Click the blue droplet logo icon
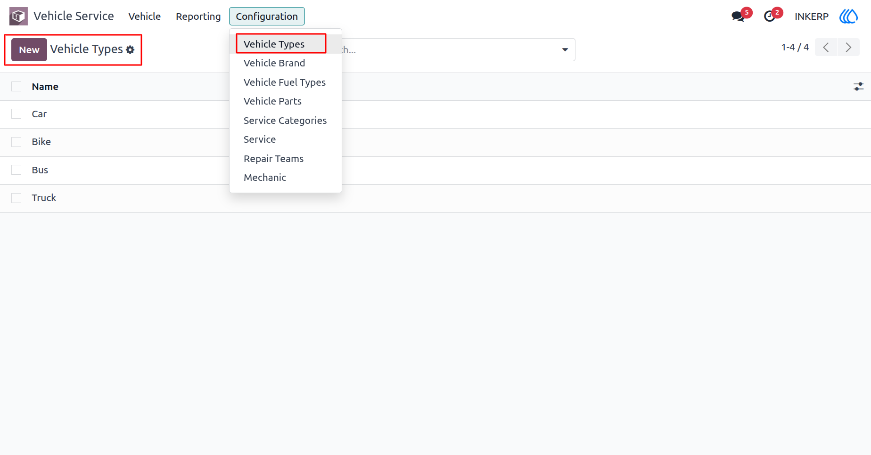 coord(849,16)
